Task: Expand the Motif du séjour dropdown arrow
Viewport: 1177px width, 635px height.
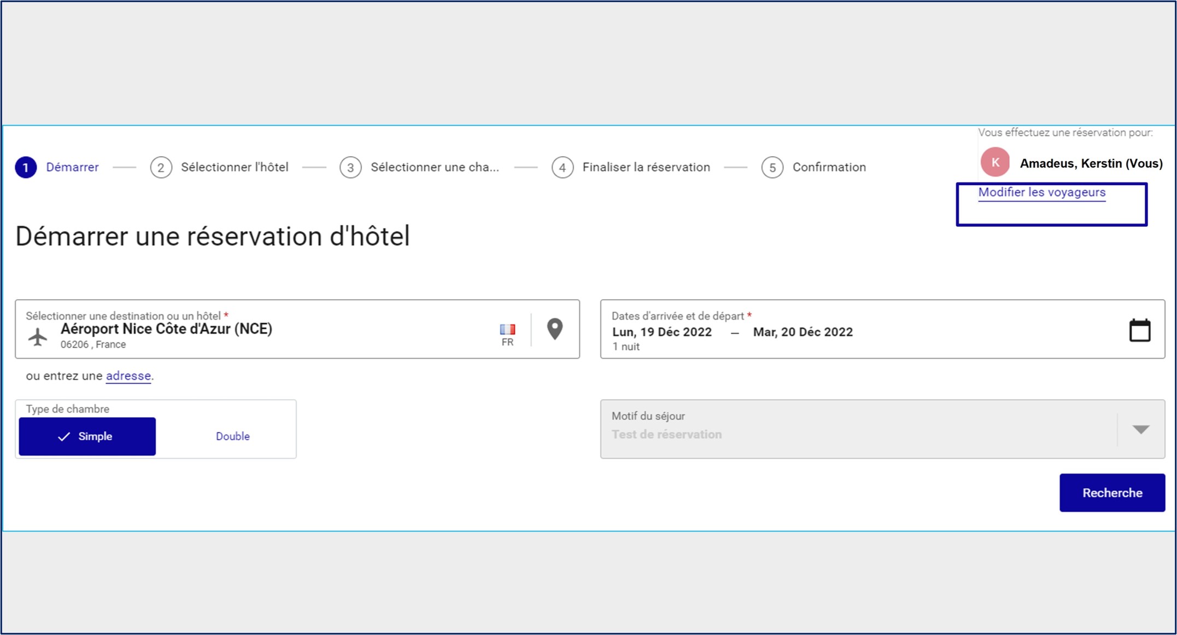Action: [1140, 430]
